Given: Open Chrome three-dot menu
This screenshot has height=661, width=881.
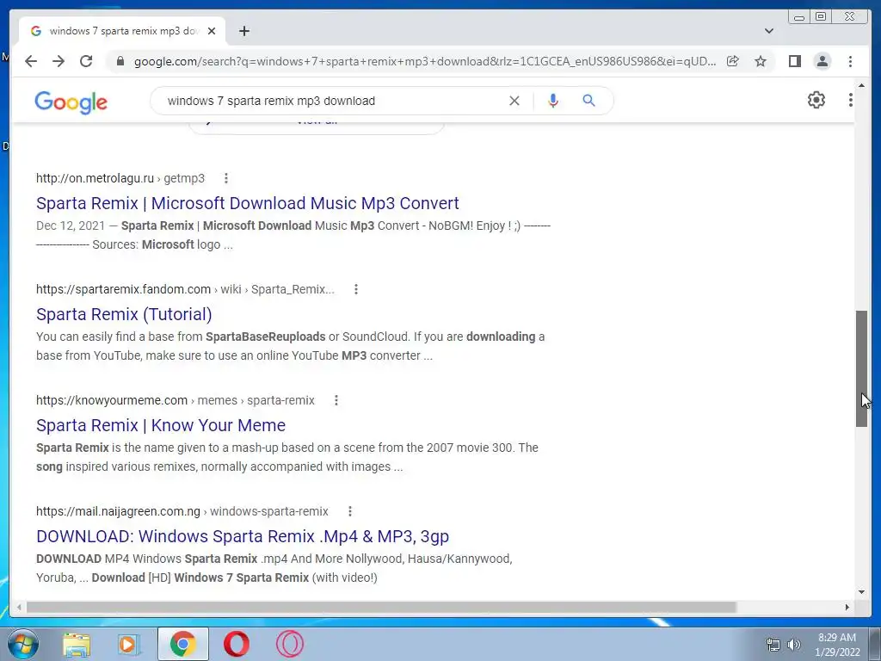Looking at the screenshot, I should click(x=850, y=61).
